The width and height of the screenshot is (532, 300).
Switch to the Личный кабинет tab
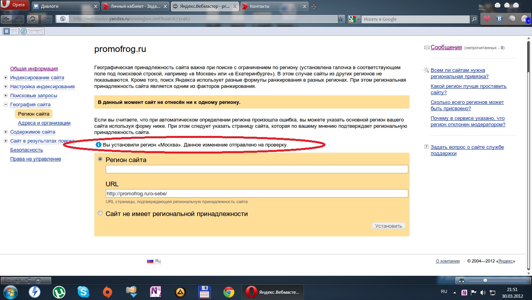[x=135, y=6]
